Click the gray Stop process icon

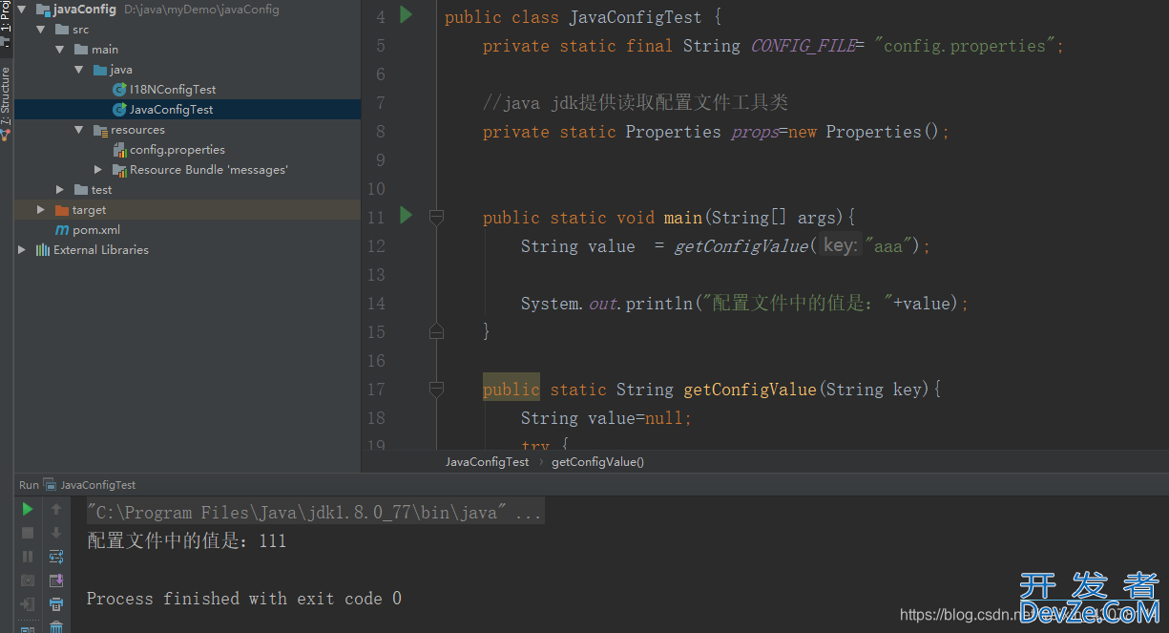coord(28,533)
